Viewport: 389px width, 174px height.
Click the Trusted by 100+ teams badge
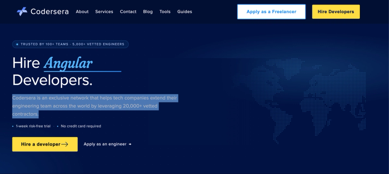pyautogui.click(x=70, y=44)
